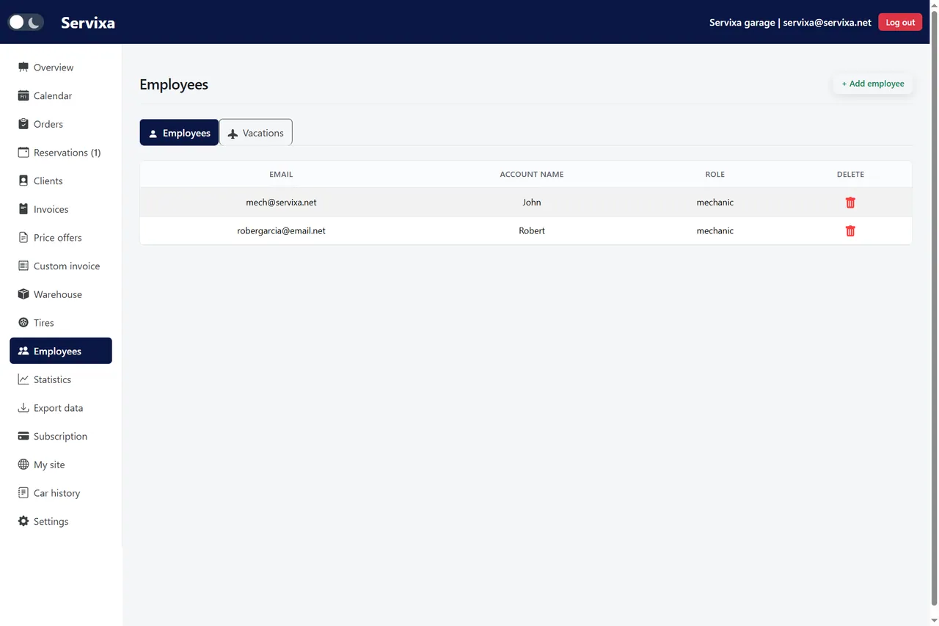939x626 pixels.
Task: Click the Servixa logo text
Action: [x=88, y=23]
